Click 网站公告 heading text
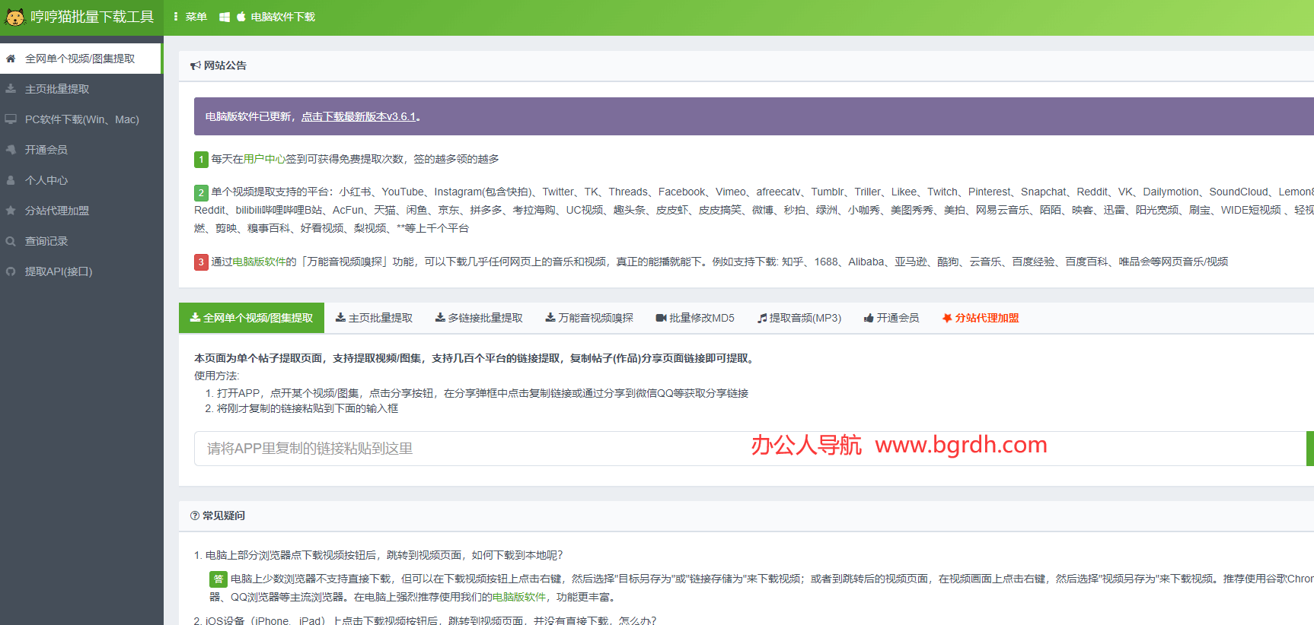 [225, 65]
